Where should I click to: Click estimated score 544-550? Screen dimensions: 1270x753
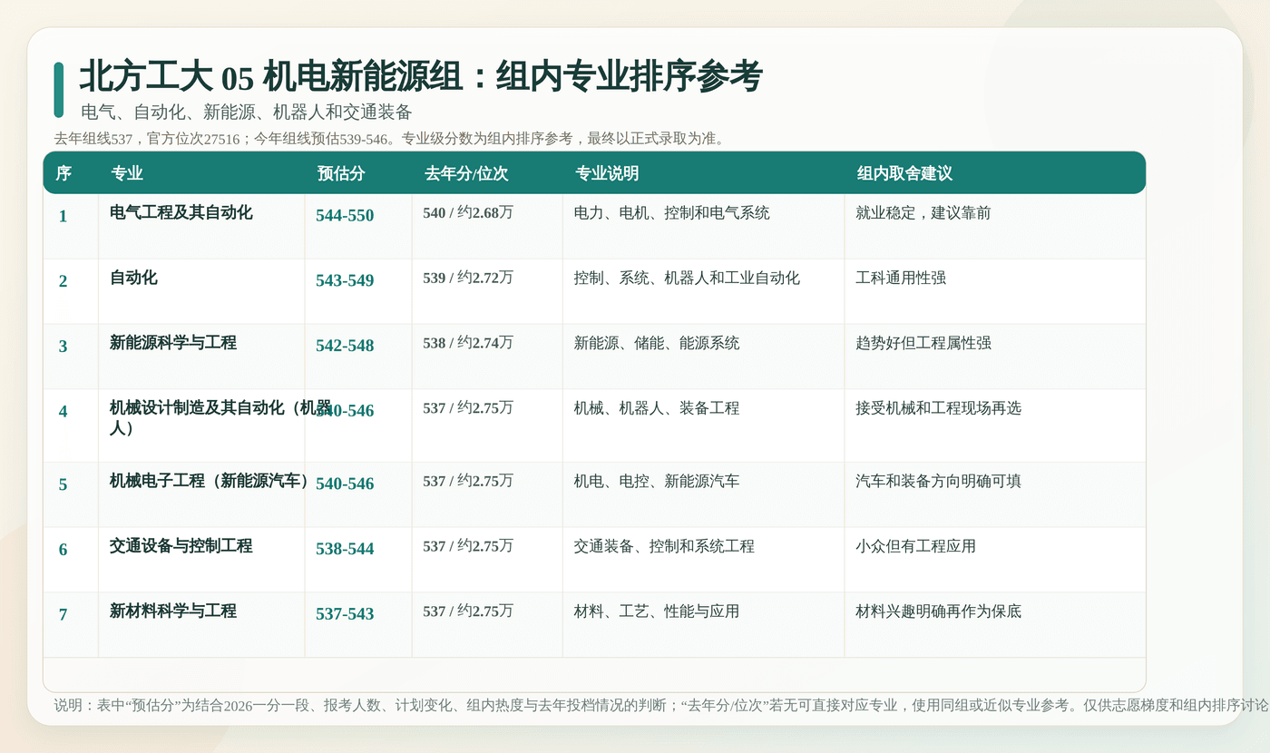click(x=345, y=215)
